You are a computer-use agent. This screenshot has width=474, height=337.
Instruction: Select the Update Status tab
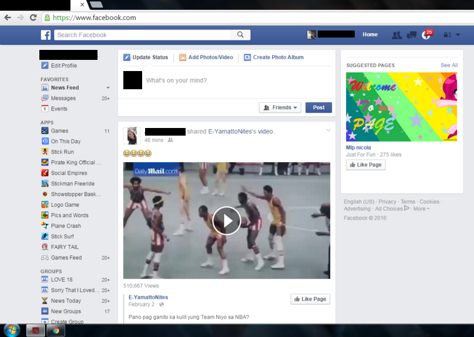point(146,58)
